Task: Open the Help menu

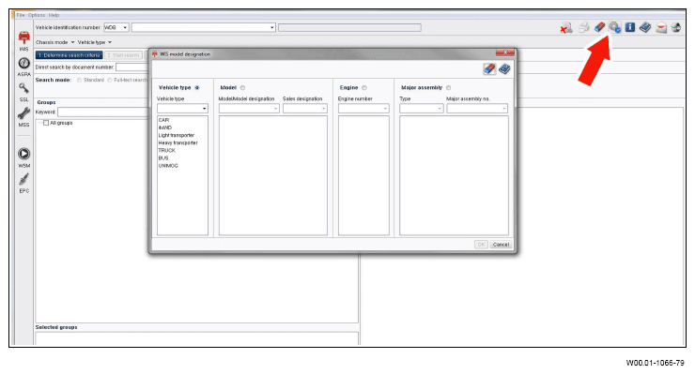Action: tap(54, 15)
